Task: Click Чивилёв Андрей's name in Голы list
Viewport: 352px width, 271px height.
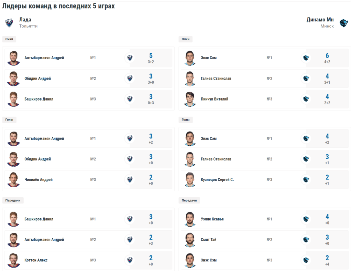Action: coord(38,180)
